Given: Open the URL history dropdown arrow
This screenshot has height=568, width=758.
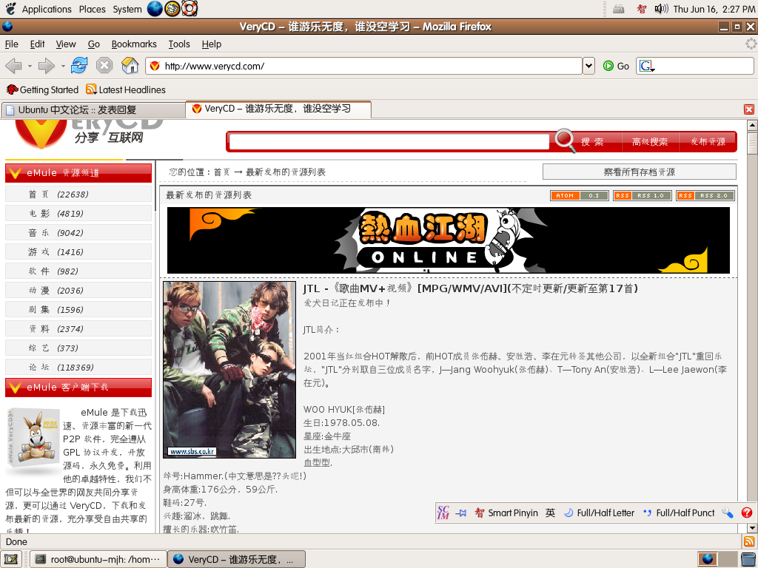Looking at the screenshot, I should (588, 66).
